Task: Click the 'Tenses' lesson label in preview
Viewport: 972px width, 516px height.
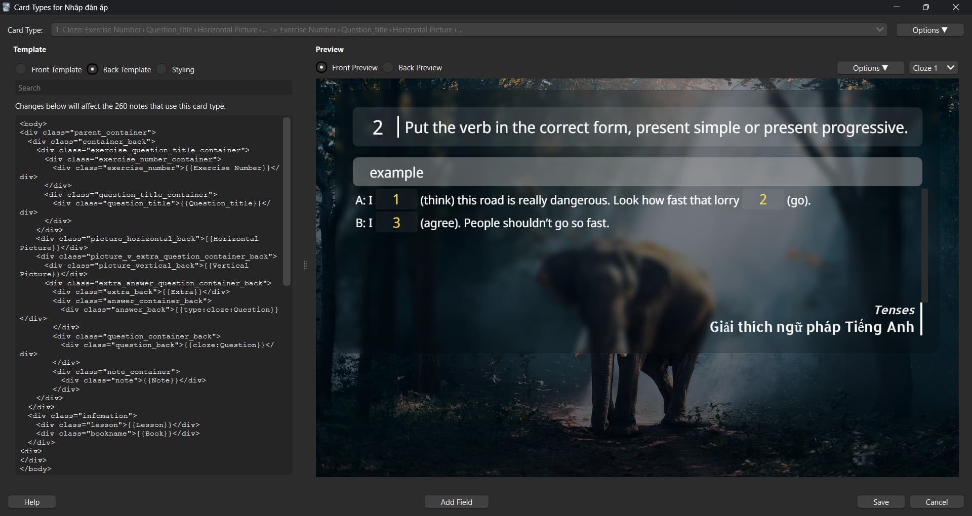Action: pyautogui.click(x=895, y=310)
